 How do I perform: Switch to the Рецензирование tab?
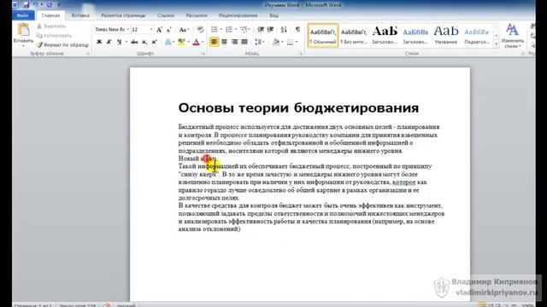coord(238,15)
